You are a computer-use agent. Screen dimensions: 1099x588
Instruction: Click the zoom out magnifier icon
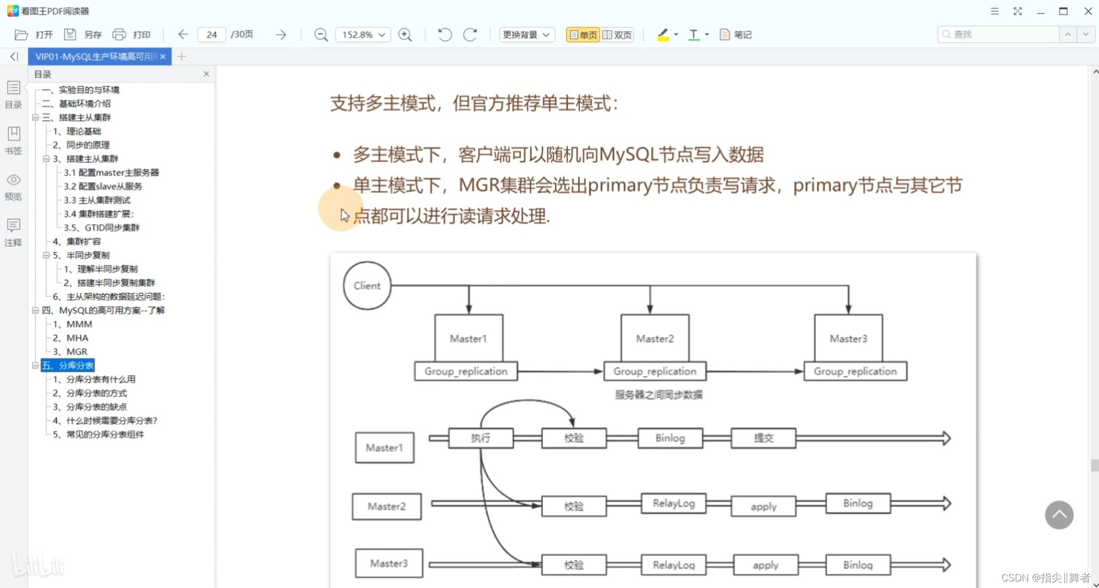tap(320, 34)
